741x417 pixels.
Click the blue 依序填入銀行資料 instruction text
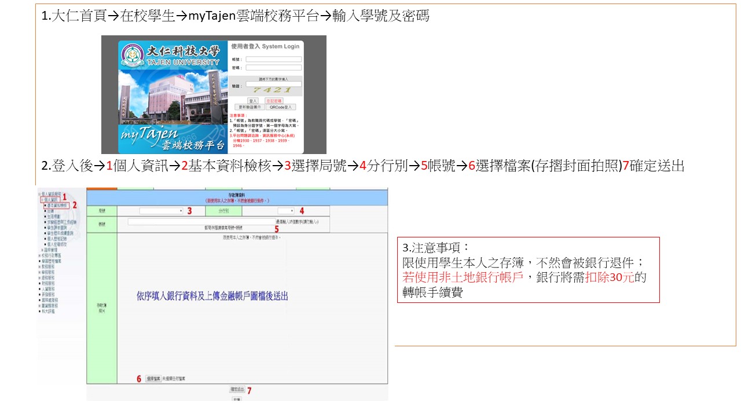212,296
